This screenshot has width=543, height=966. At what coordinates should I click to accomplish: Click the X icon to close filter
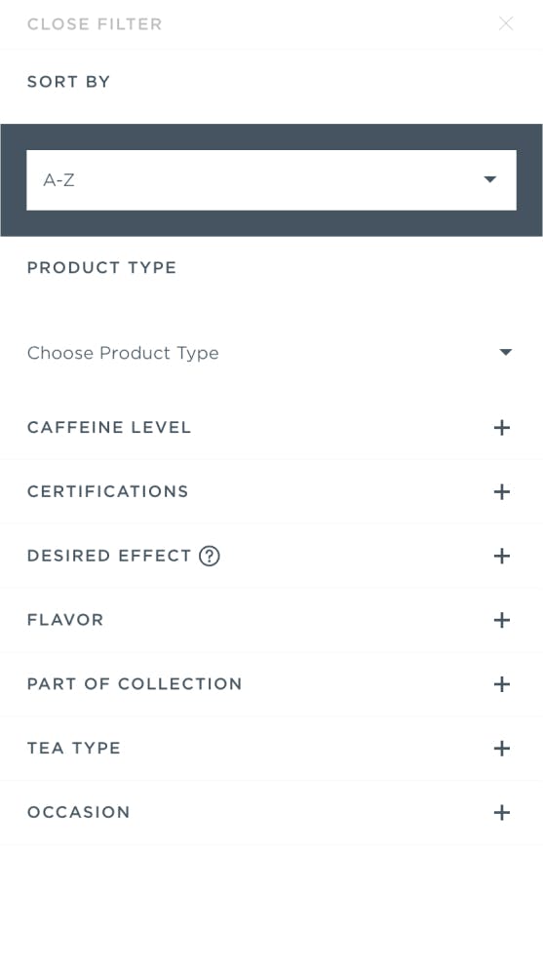coord(506,24)
